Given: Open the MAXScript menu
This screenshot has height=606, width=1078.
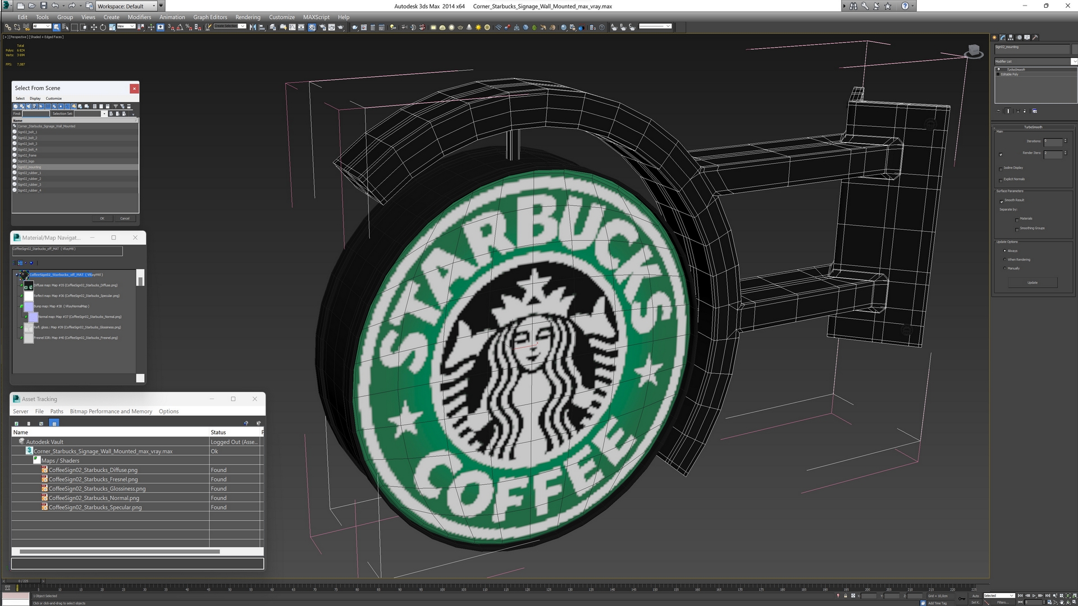Looking at the screenshot, I should click(316, 17).
